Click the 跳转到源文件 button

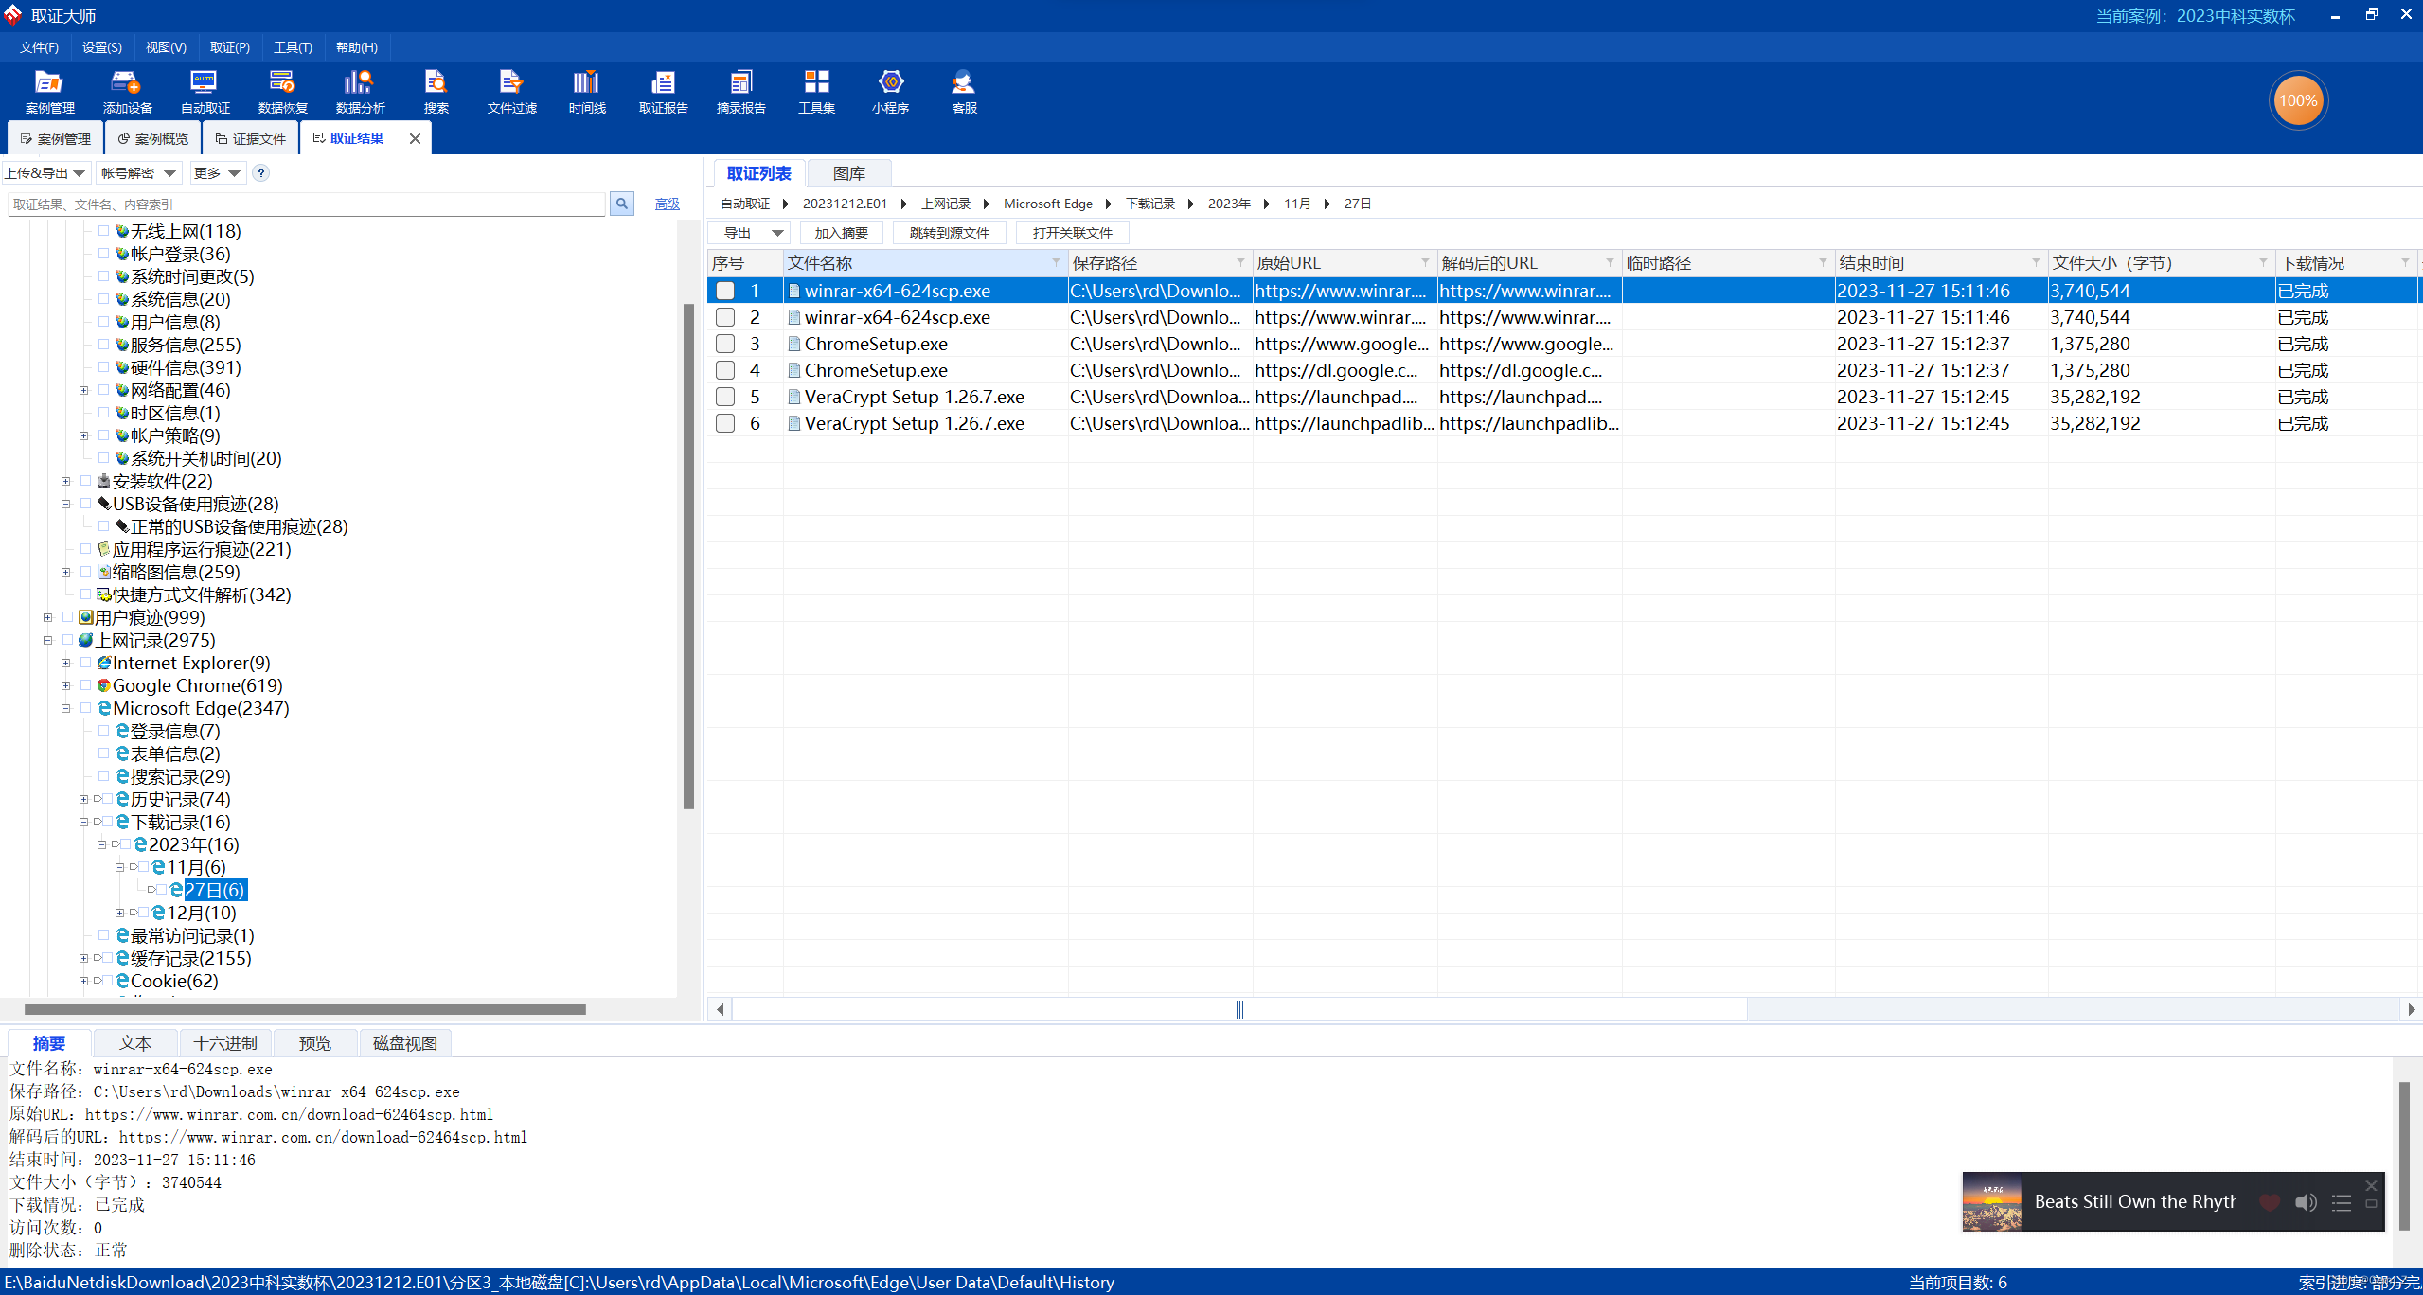click(949, 233)
